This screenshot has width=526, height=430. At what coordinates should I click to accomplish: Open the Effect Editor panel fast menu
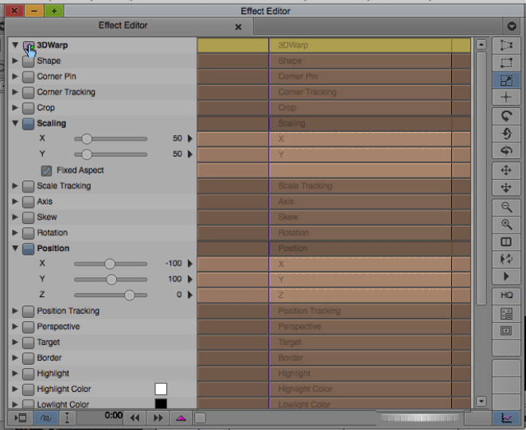pos(512,26)
